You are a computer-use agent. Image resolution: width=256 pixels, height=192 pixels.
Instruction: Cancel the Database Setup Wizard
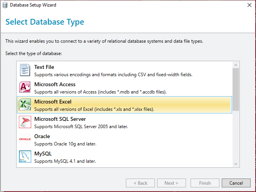(236, 183)
